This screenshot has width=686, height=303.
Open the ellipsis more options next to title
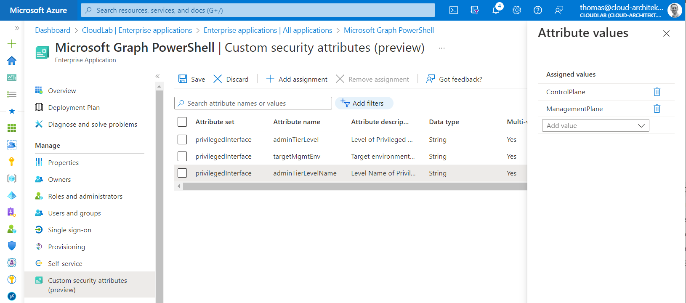441,48
